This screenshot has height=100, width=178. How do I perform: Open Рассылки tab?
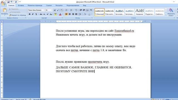59,6
